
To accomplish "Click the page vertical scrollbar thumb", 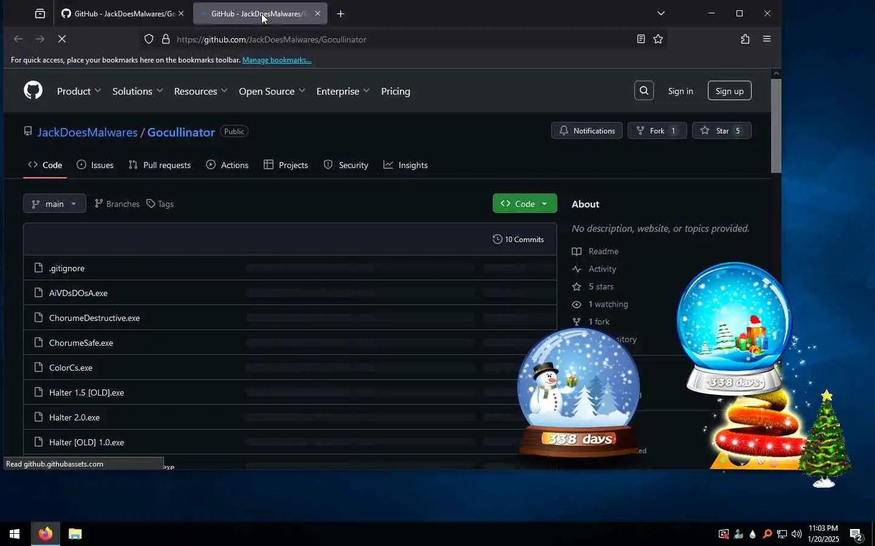I will [x=776, y=125].
